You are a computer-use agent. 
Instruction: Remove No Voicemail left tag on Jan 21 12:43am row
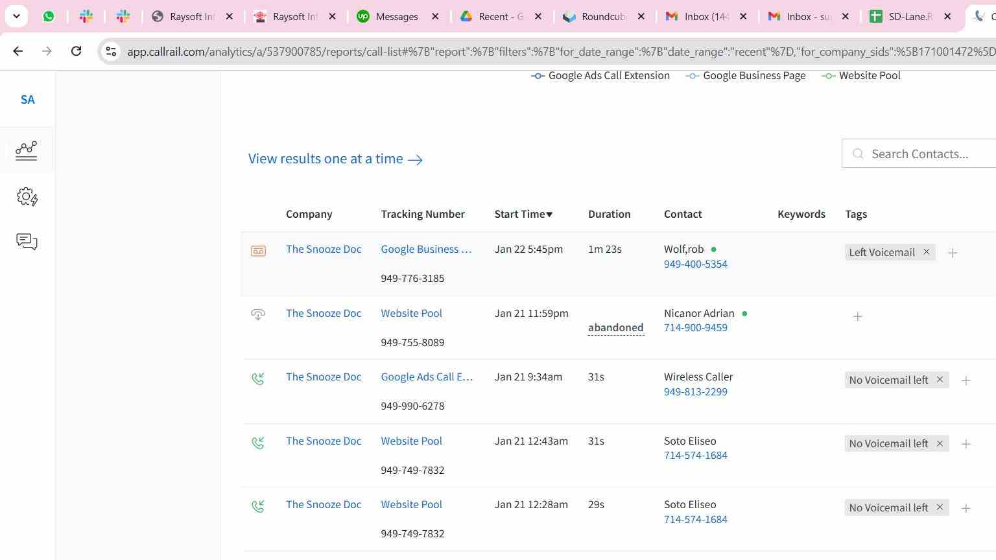click(x=940, y=443)
